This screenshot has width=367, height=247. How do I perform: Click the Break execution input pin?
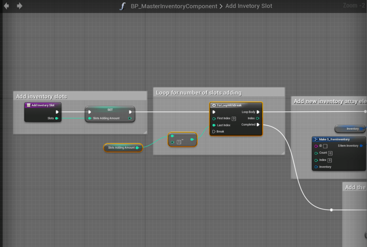pyautogui.click(x=214, y=131)
